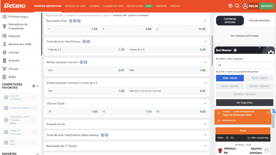
Task: Click the main page vertical scrollbar
Action: click(x=212, y=50)
